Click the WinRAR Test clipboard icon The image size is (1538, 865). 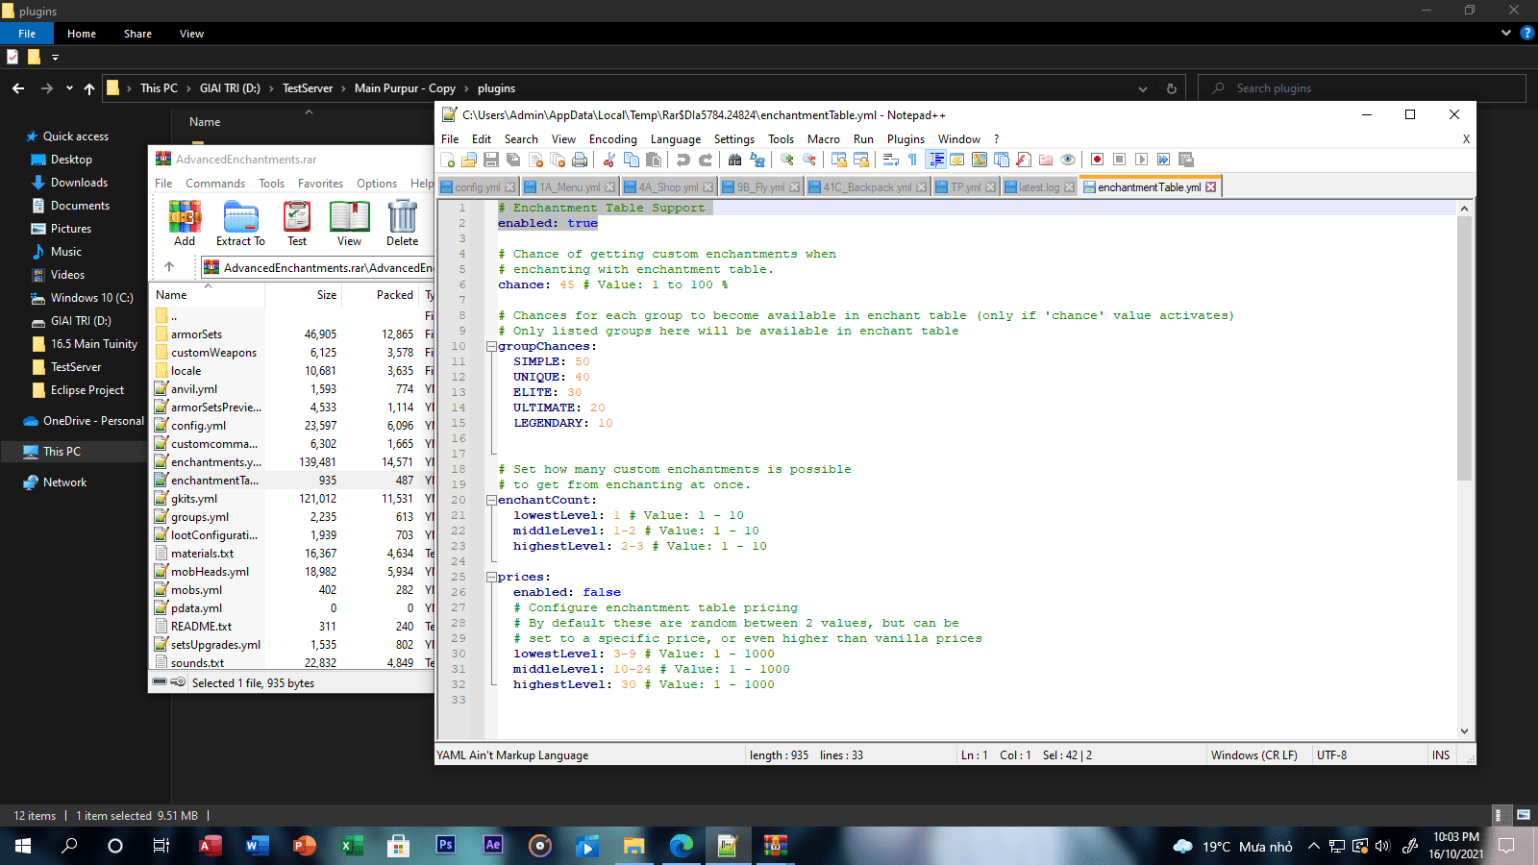coord(297,223)
